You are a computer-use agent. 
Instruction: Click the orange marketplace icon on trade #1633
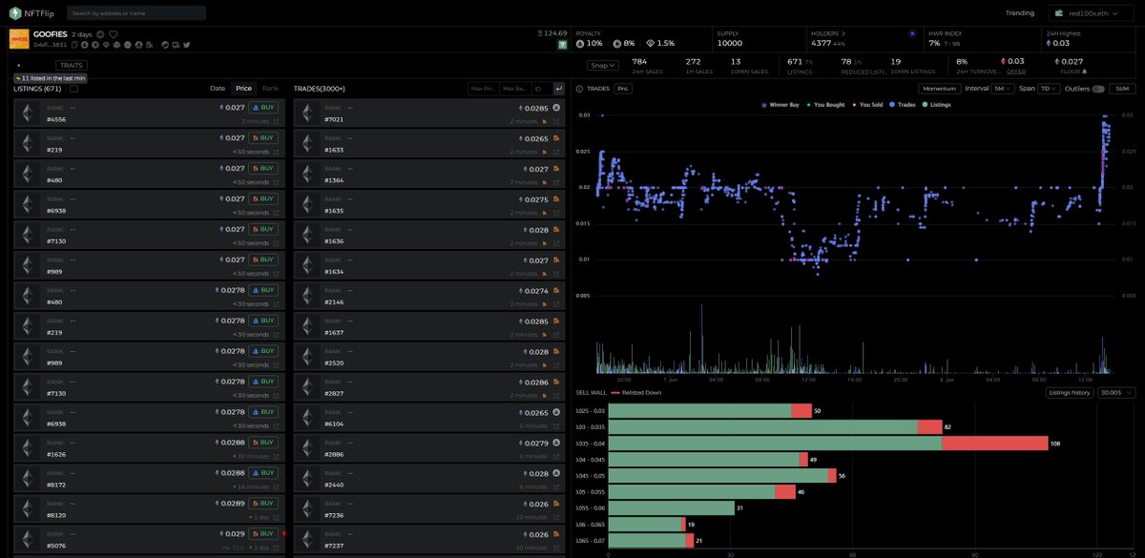(x=556, y=138)
